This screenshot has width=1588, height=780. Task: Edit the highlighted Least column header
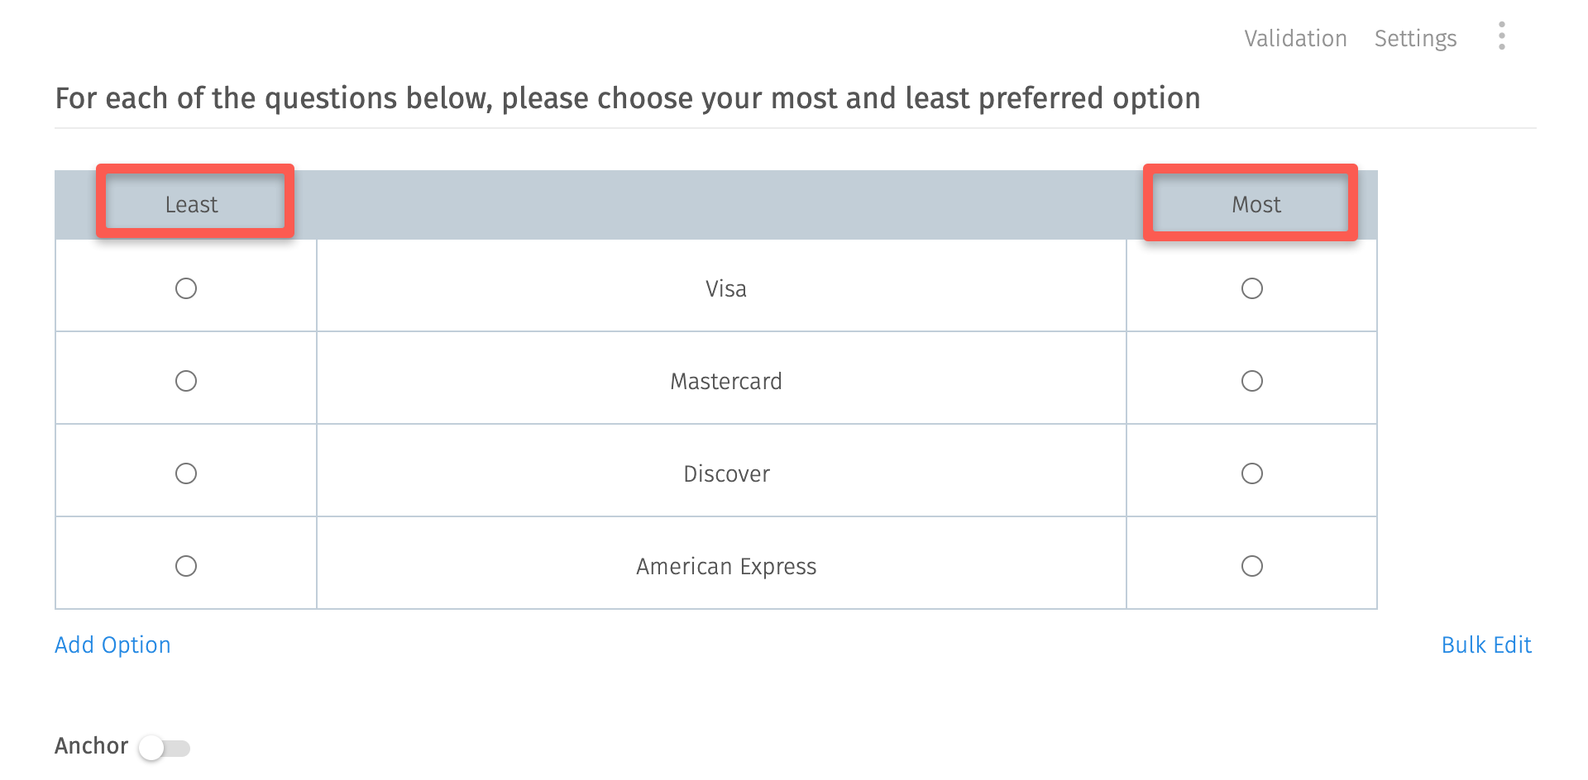click(x=192, y=203)
